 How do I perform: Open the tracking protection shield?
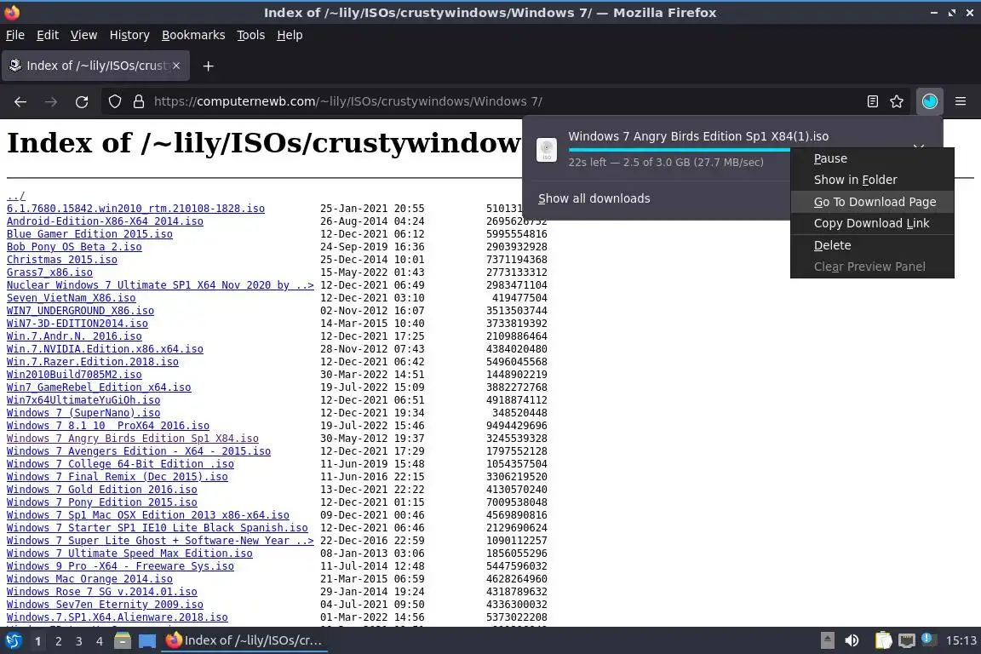pyautogui.click(x=114, y=101)
